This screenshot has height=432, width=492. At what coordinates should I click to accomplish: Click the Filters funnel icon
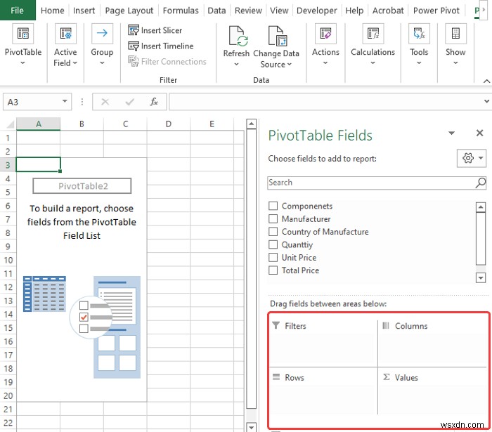point(276,325)
